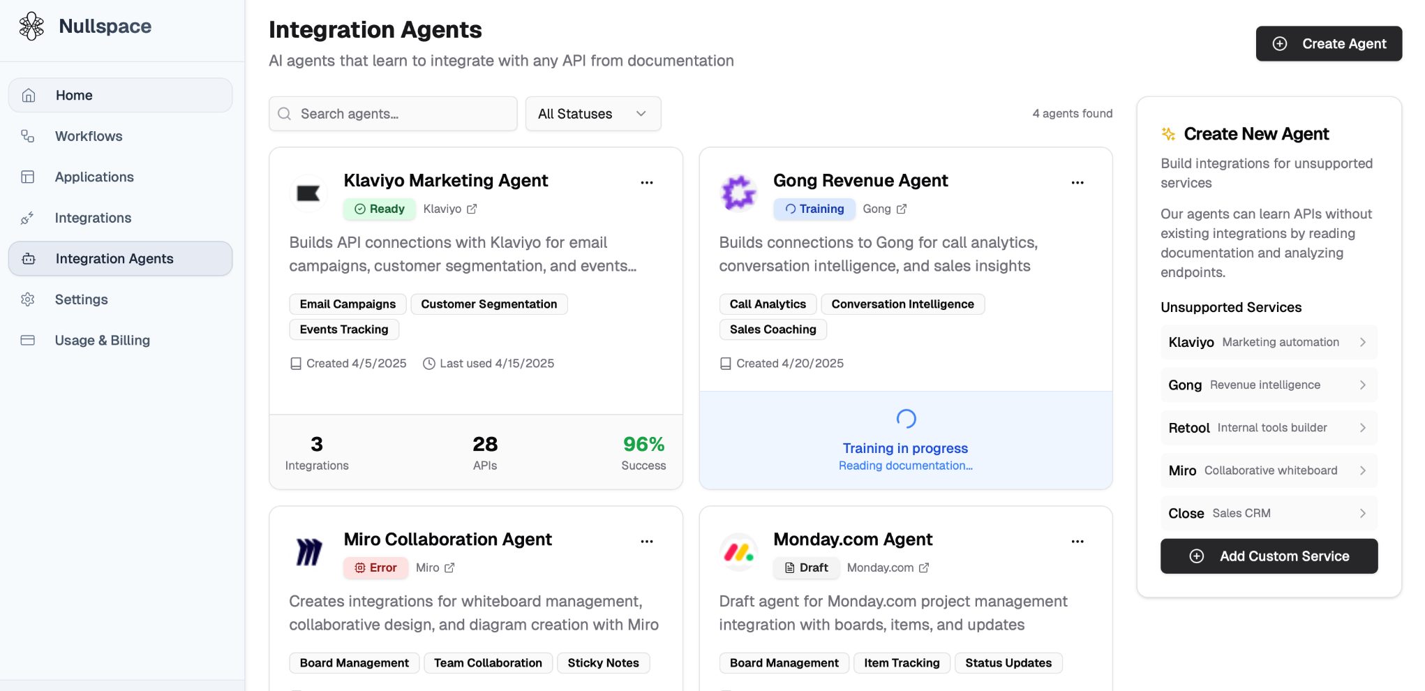Open the Monday.com service link
Screen dimensions: 1425x691
[x=888, y=567]
